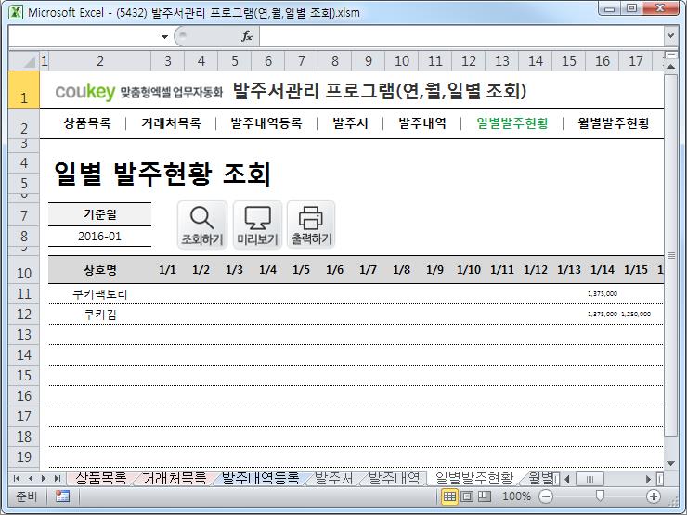Image resolution: width=687 pixels, height=515 pixels.
Task: Switch to the 발주내역 sheet tab
Action: 394,478
